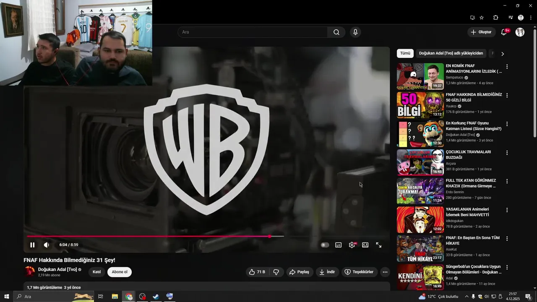Screen dimensions: 537x302
Task: Bookmark this page with star icon
Action: tap(482, 18)
